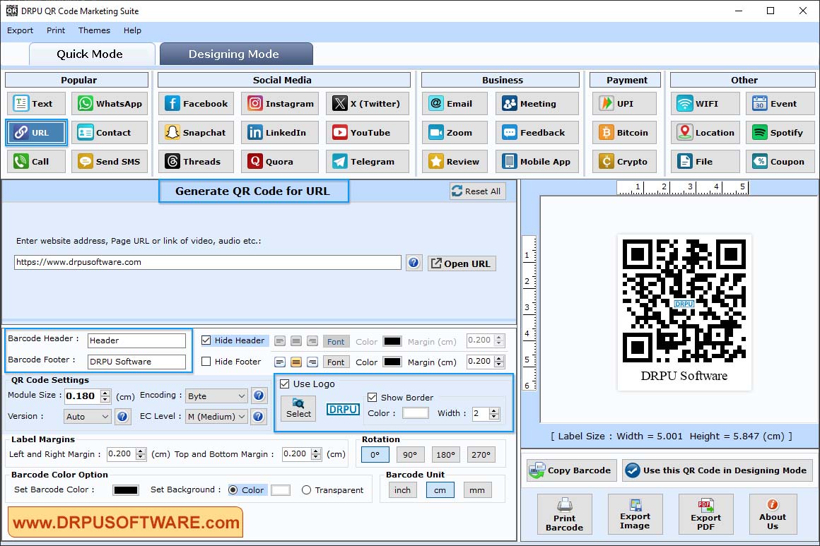This screenshot has height=546, width=820.
Task: Click the Export PDF button
Action: pyautogui.click(x=705, y=514)
